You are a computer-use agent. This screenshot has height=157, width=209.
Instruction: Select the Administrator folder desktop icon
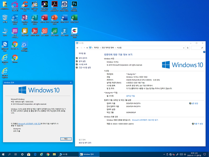[5, 5]
